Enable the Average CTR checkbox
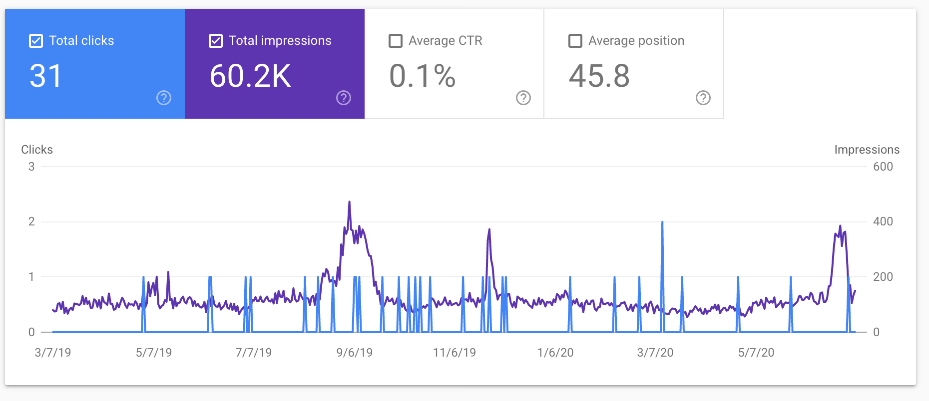 click(x=396, y=41)
